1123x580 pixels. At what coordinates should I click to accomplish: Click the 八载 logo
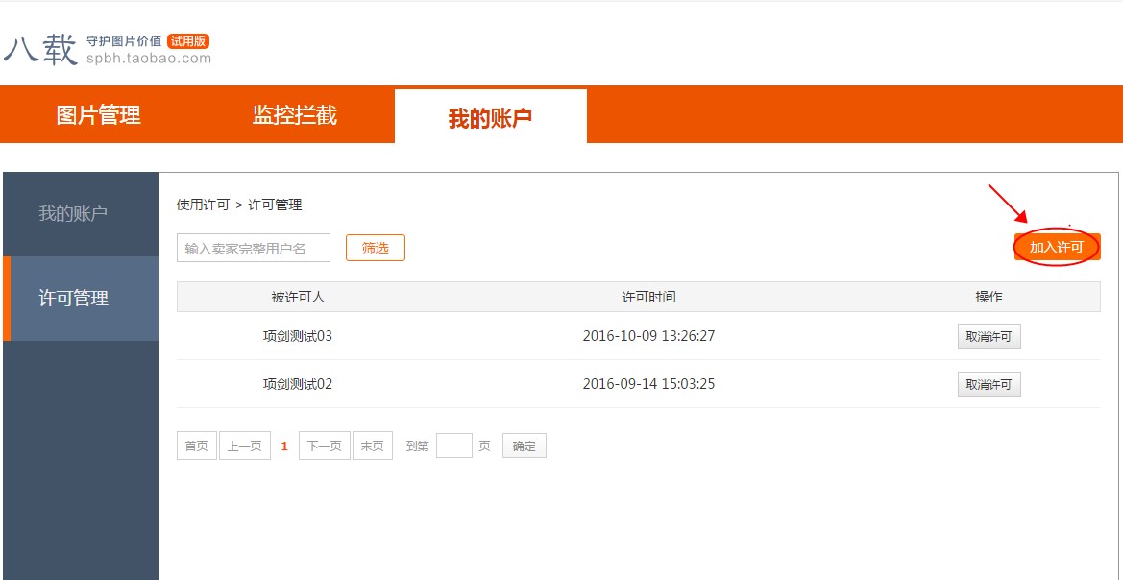pos(40,44)
